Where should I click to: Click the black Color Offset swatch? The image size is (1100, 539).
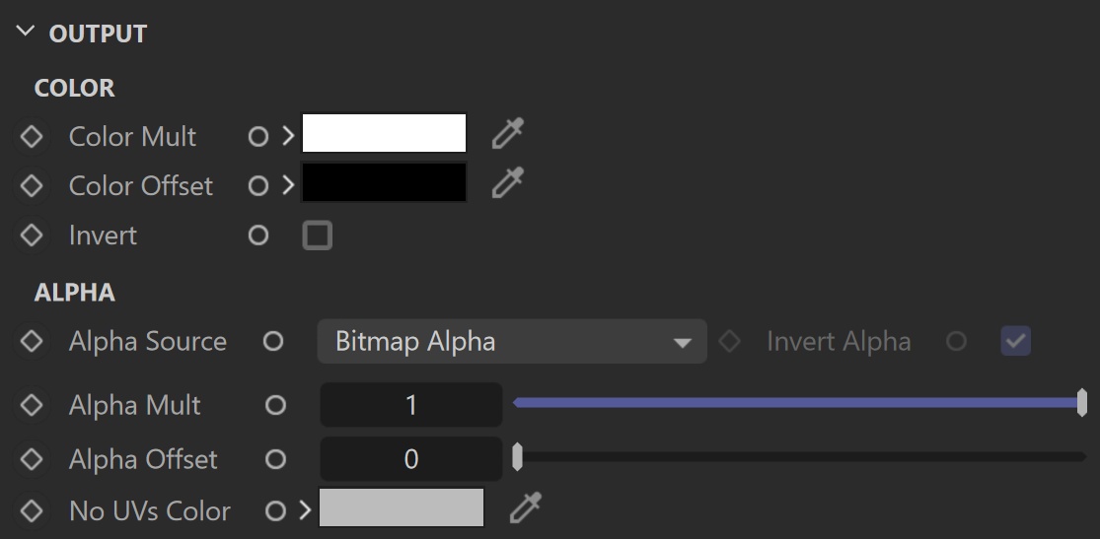384,182
